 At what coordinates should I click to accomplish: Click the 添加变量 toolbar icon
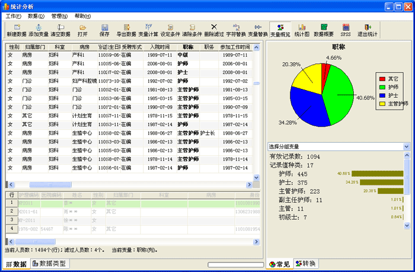(x=39, y=30)
